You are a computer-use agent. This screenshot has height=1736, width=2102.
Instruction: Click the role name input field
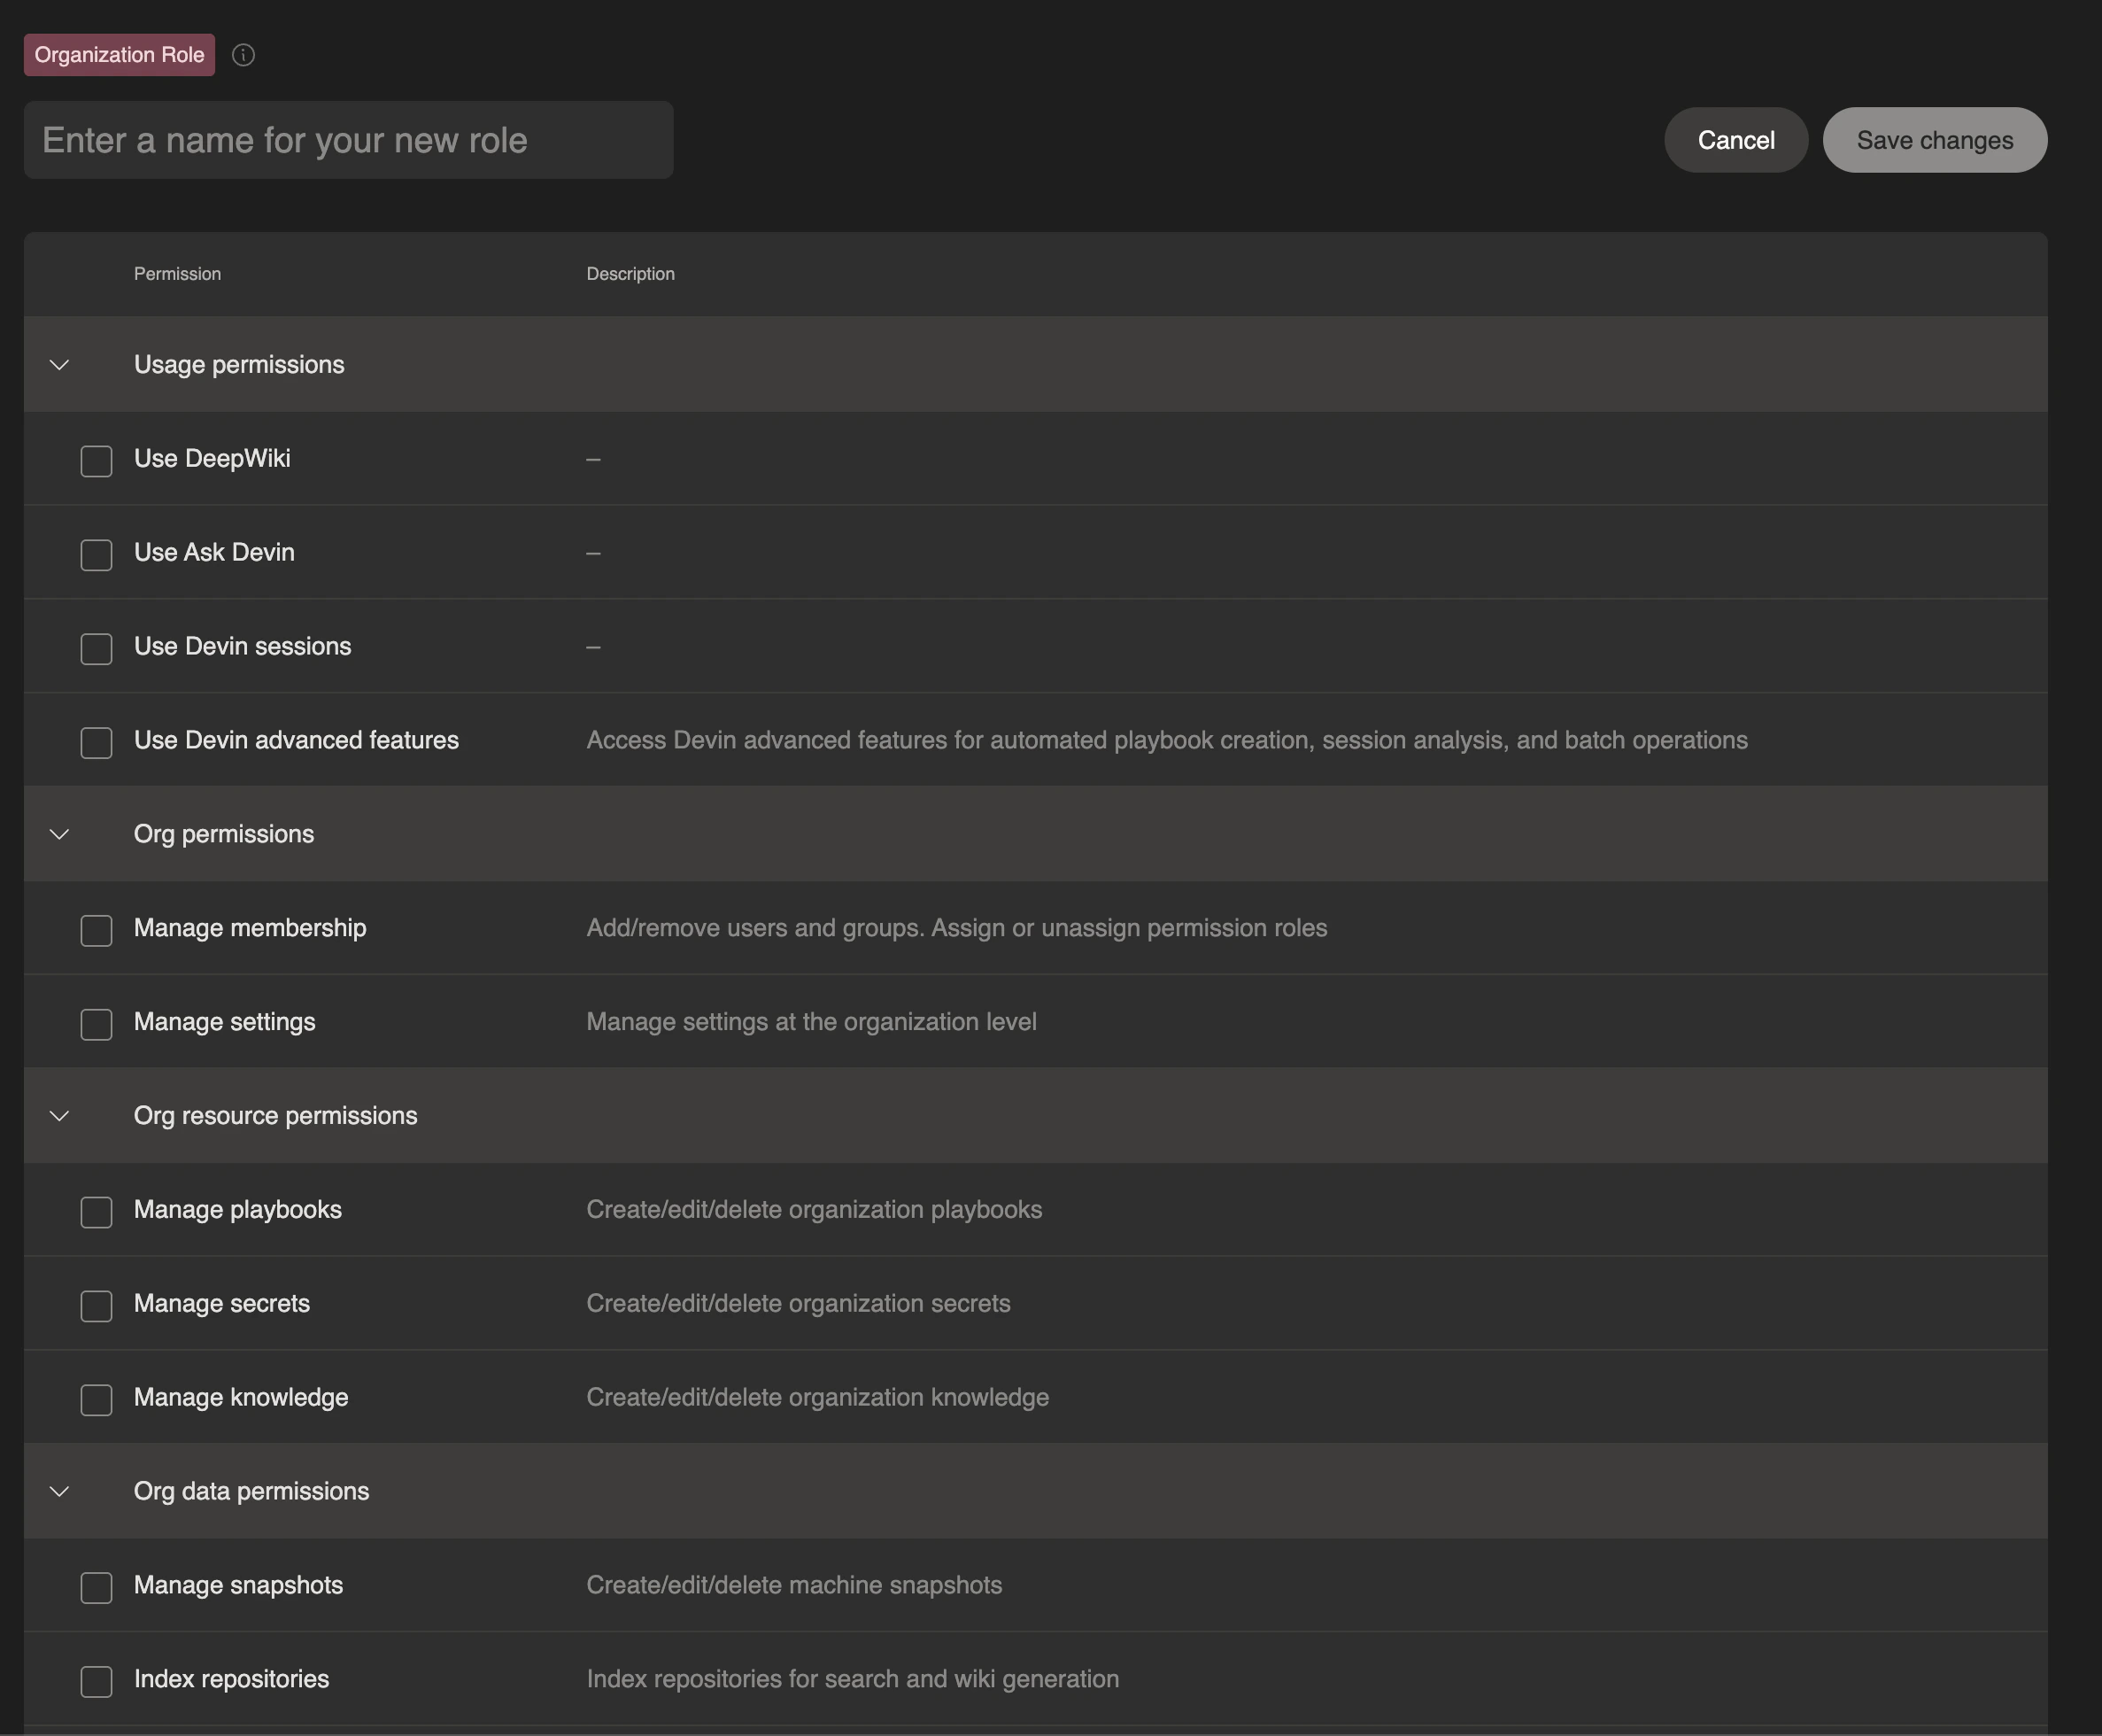pos(348,140)
